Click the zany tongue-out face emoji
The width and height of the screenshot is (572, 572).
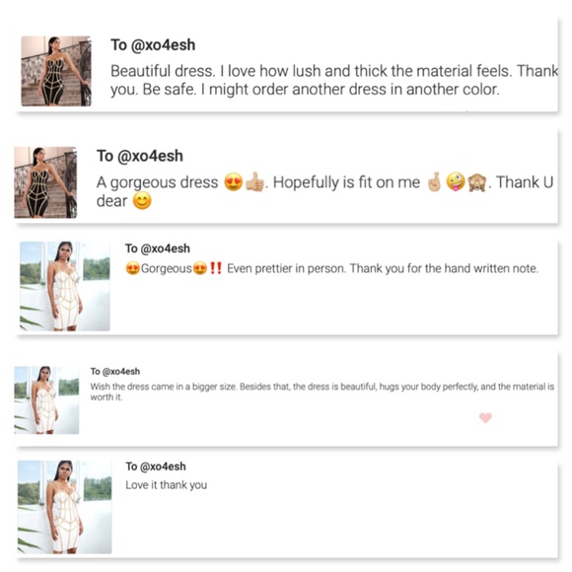456,181
